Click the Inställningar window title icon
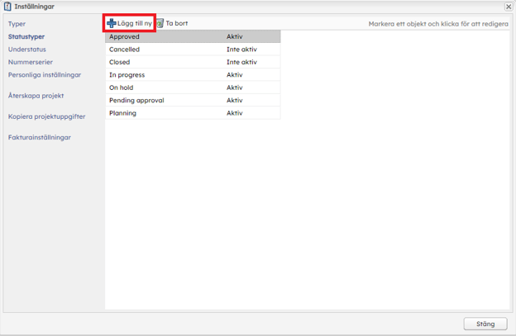This screenshot has height=336, width=516. 7,7
